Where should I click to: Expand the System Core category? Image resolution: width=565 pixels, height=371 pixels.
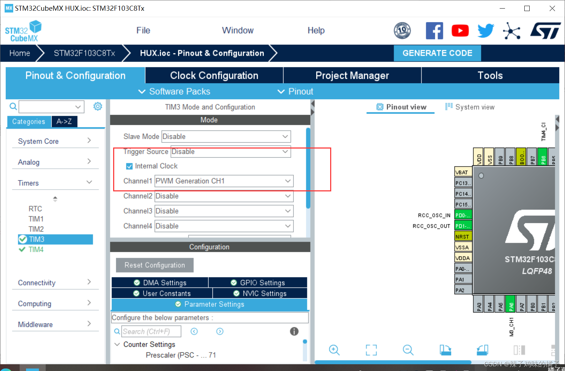[55, 141]
